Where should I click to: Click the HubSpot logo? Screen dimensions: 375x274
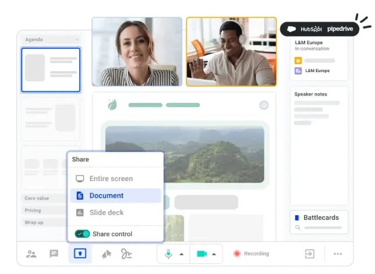coord(311,29)
